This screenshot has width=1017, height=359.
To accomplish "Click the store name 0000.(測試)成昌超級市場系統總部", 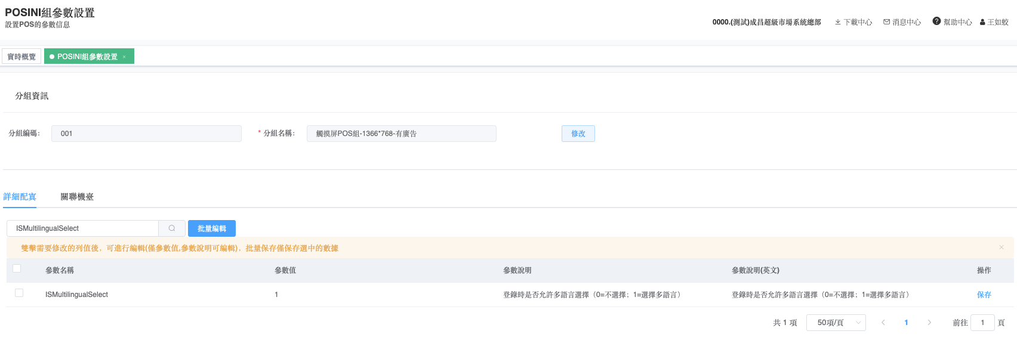I will 767,22.
